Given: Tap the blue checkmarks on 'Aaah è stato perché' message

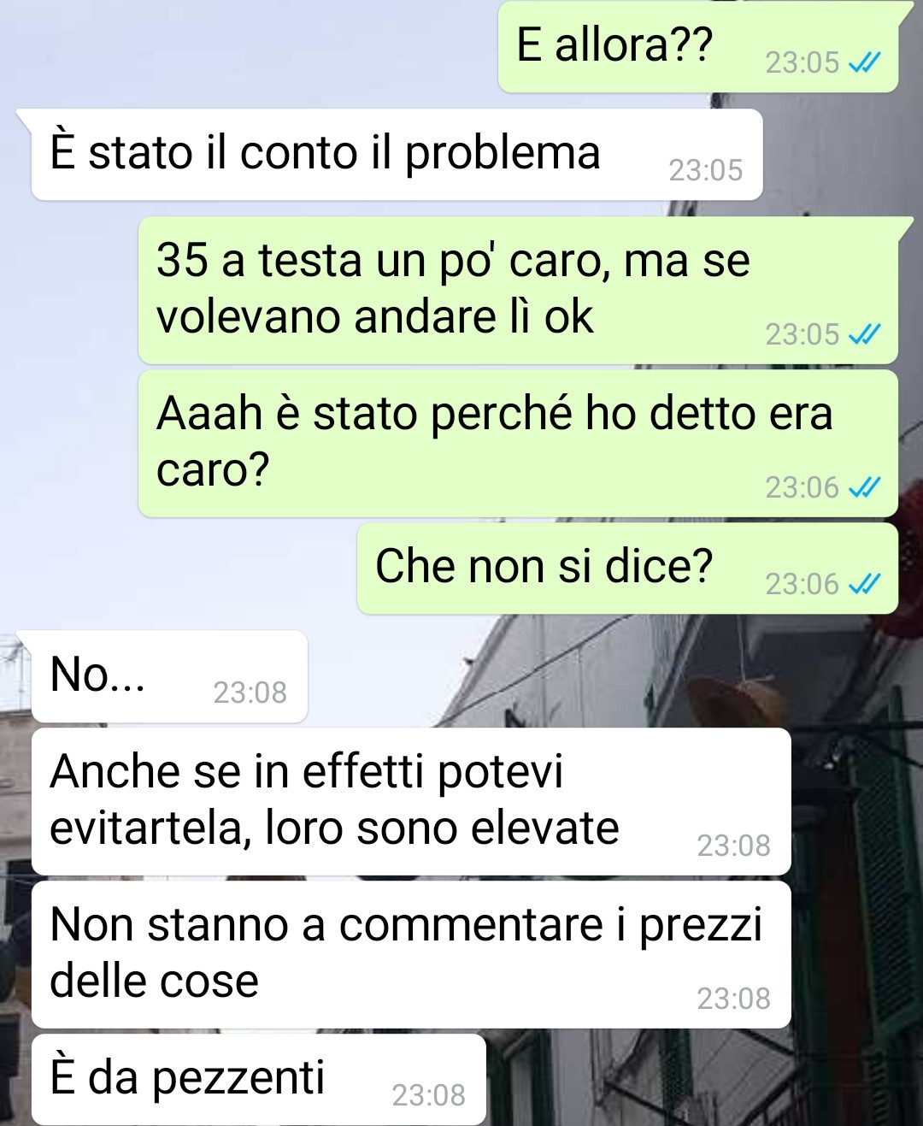Looking at the screenshot, I should pyautogui.click(x=864, y=487).
